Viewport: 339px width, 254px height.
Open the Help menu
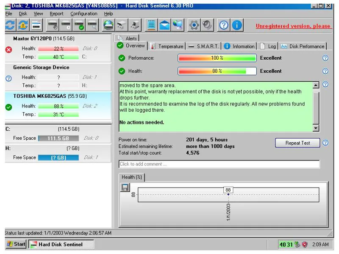[108, 14]
